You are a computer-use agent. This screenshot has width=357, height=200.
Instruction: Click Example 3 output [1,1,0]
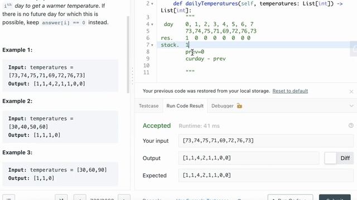tap(44, 178)
